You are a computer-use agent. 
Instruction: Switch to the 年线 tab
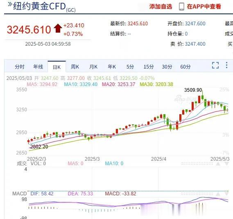38,67
